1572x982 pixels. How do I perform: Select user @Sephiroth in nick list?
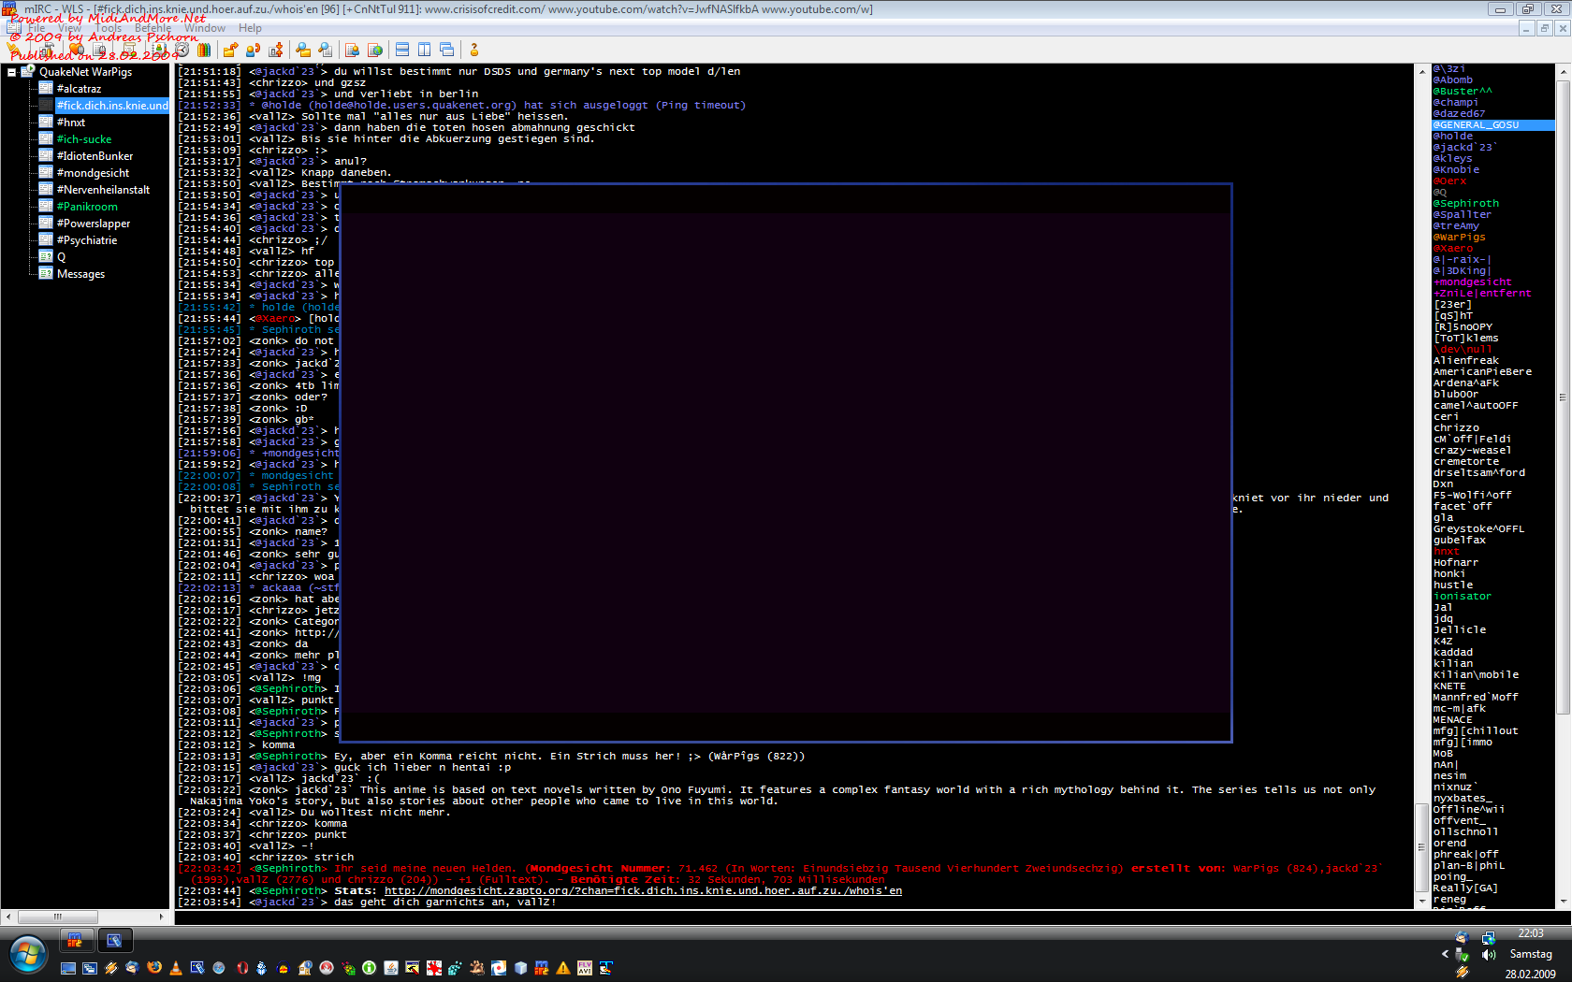point(1467,204)
